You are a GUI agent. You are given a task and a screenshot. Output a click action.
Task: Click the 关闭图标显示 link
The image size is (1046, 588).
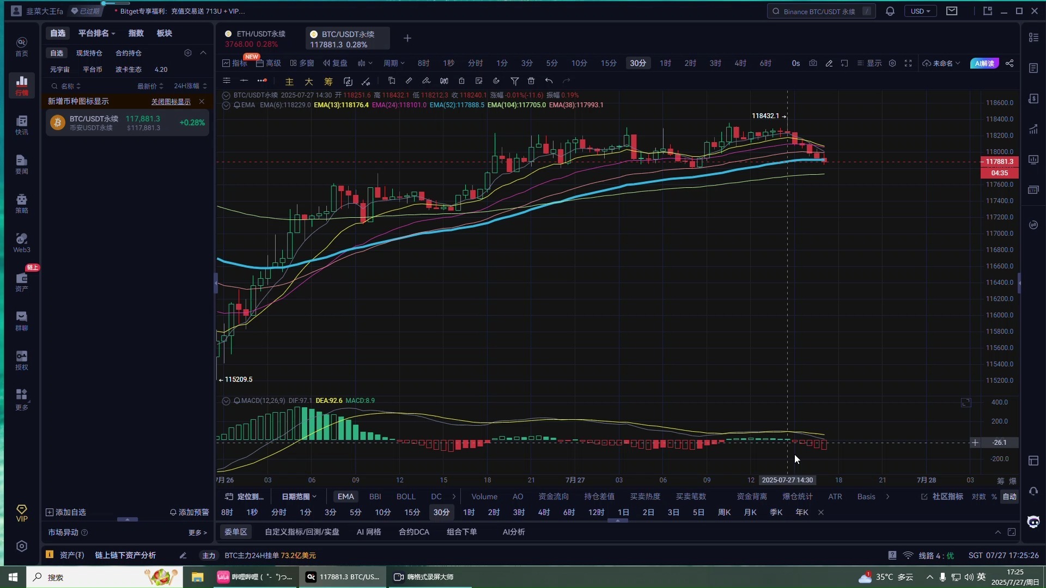point(171,102)
